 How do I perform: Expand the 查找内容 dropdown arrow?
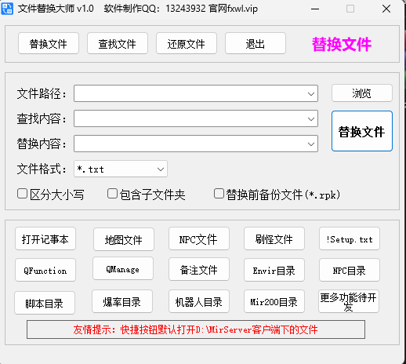(x=311, y=119)
